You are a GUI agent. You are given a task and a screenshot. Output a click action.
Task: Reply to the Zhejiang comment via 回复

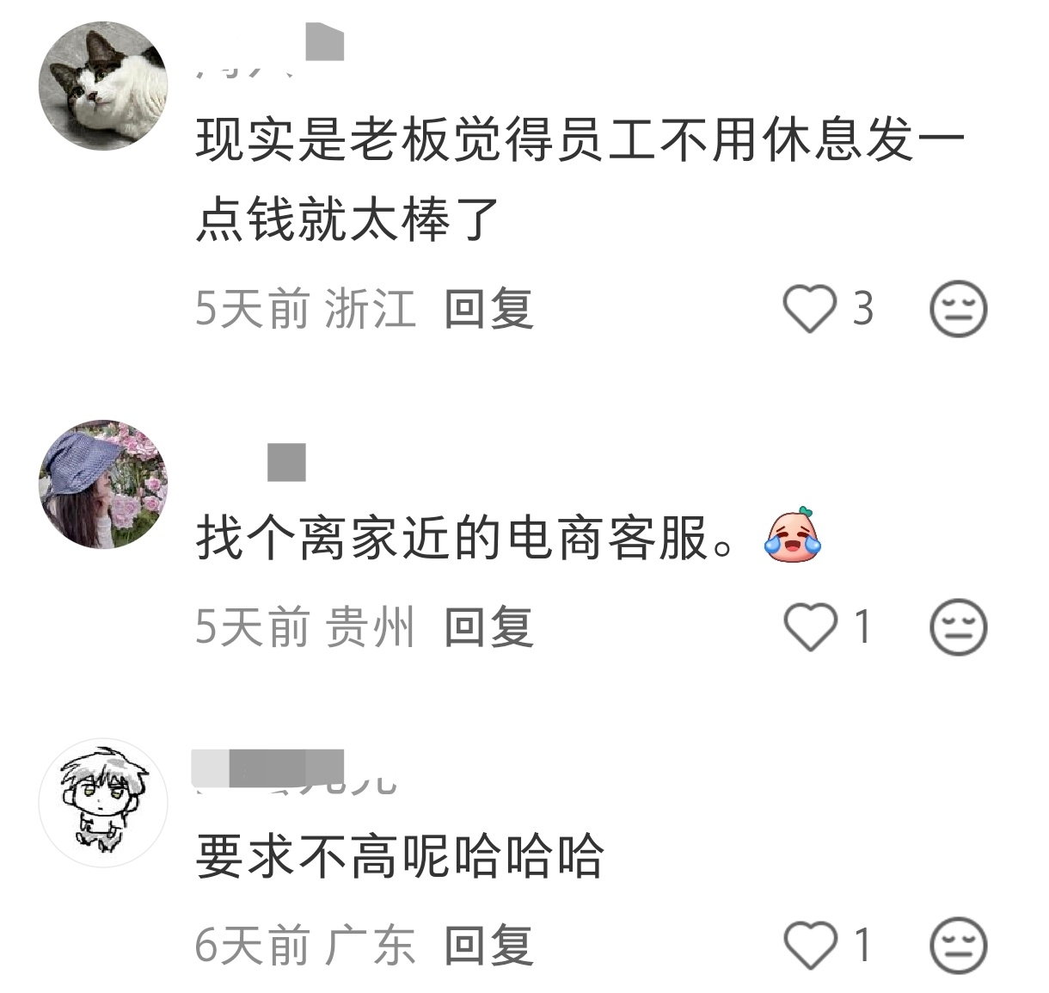click(x=488, y=308)
